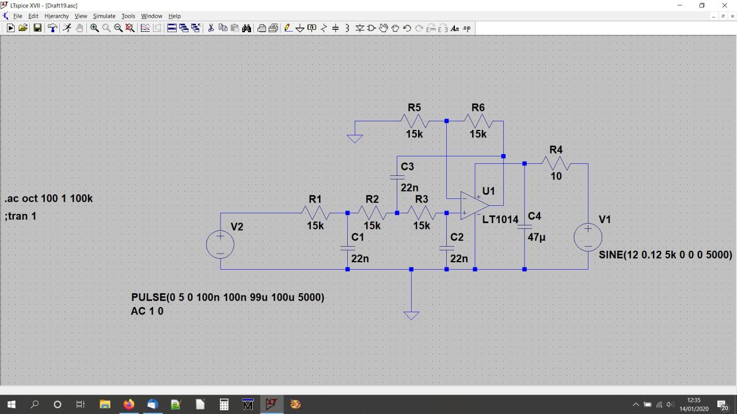Image resolution: width=737 pixels, height=414 pixels.
Task: Click the ';tran 1' comment text
Action: 21,216
